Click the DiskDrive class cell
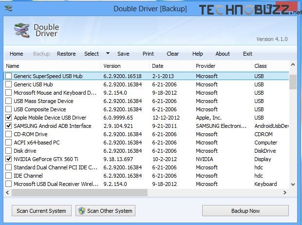Image resolution: width=302 pixels, height=225 pixels. 265,151
